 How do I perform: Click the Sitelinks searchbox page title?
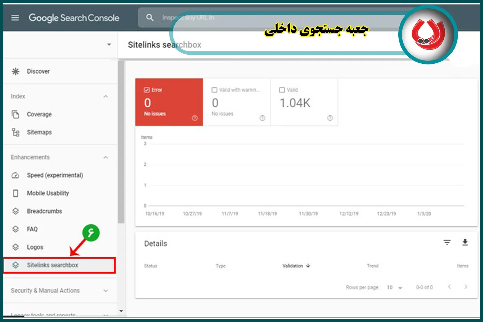164,45
